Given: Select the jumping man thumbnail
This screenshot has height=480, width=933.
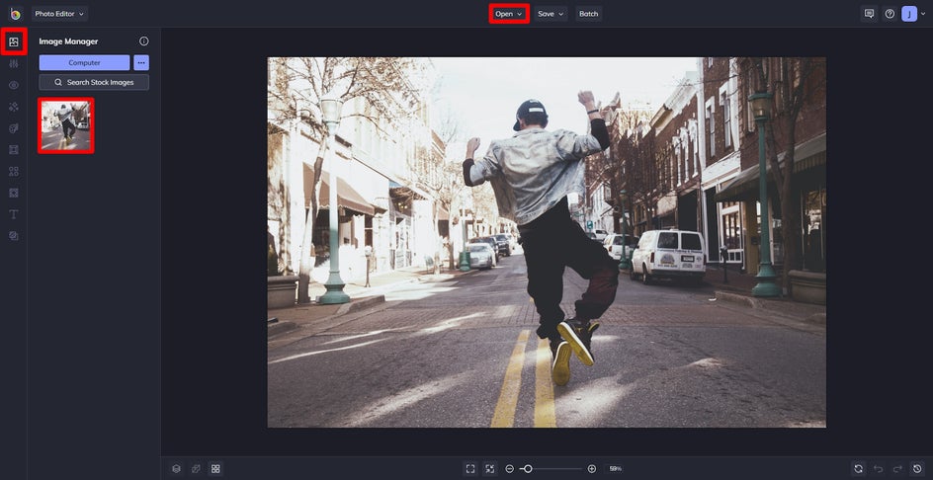Looking at the screenshot, I should (x=65, y=125).
